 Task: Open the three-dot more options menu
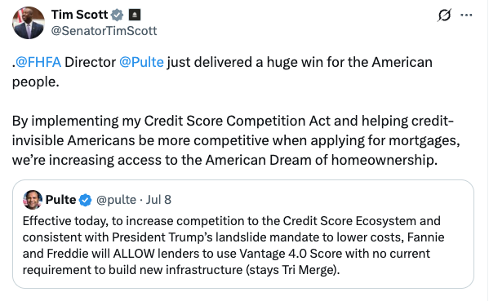pyautogui.click(x=466, y=15)
